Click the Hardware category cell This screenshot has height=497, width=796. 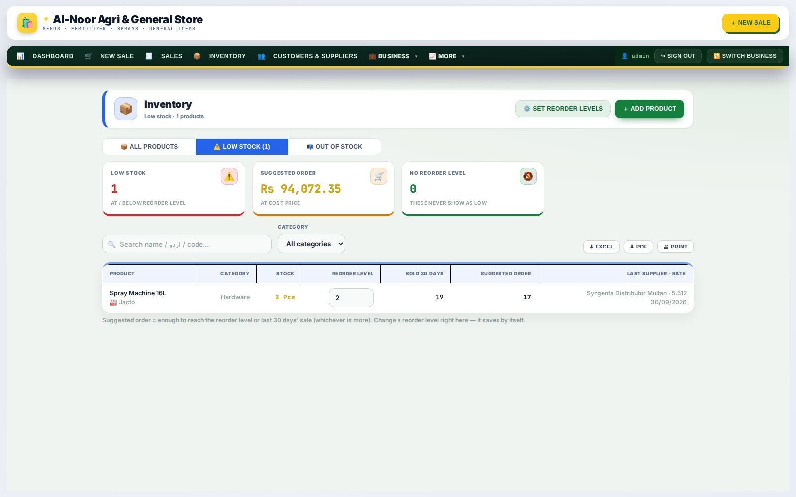click(235, 297)
